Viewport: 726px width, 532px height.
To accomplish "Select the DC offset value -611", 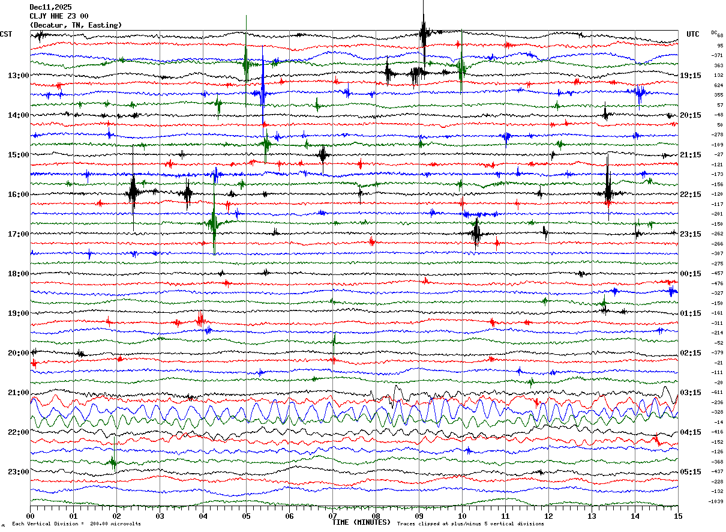I will 718,393.
